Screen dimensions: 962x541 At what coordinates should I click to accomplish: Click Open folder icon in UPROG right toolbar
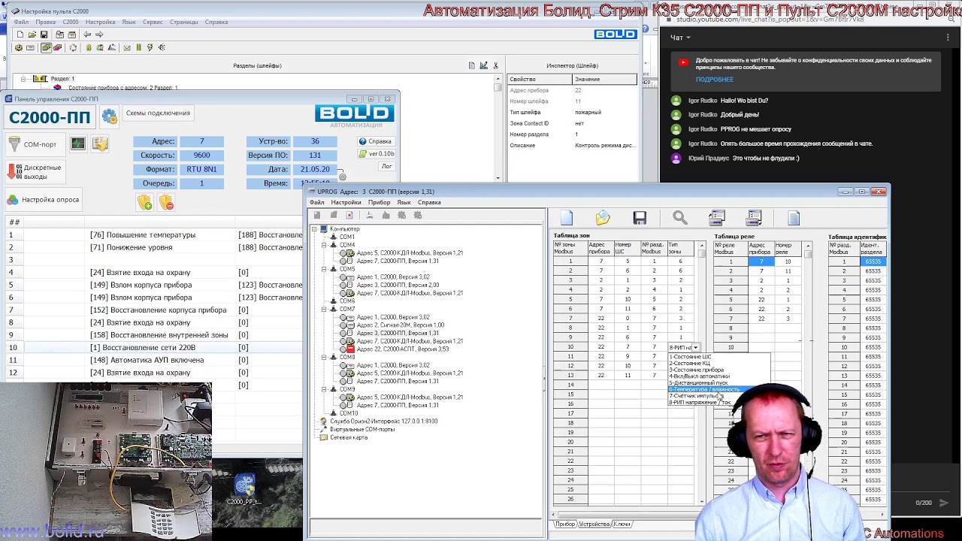pos(603,218)
